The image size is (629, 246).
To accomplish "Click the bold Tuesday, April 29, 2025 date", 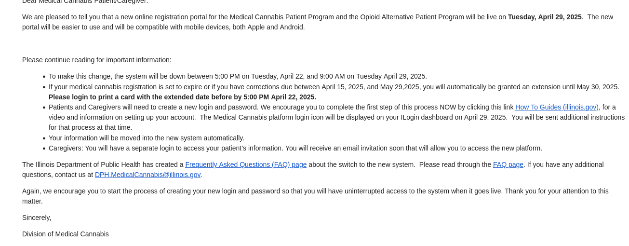I will (545, 17).
